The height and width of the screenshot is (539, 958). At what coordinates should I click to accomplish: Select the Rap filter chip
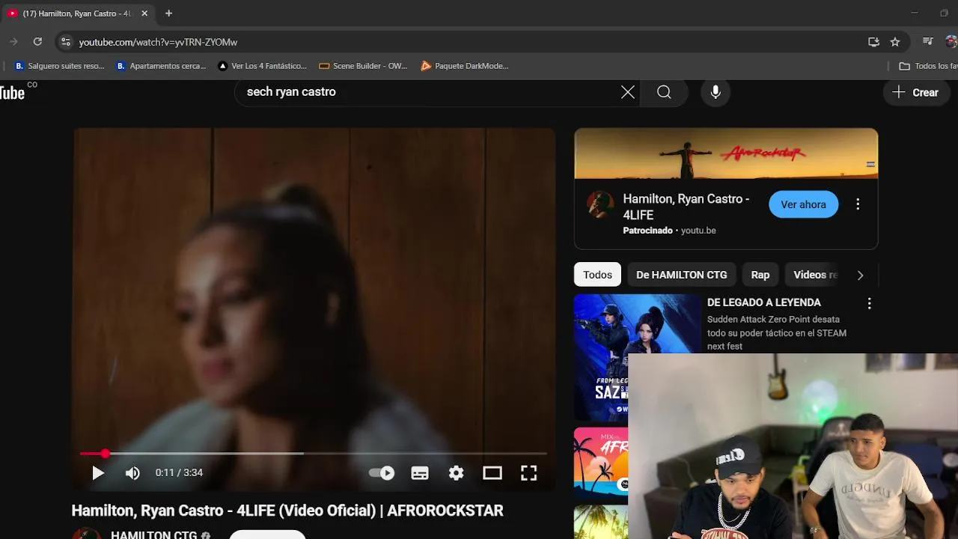tap(760, 275)
